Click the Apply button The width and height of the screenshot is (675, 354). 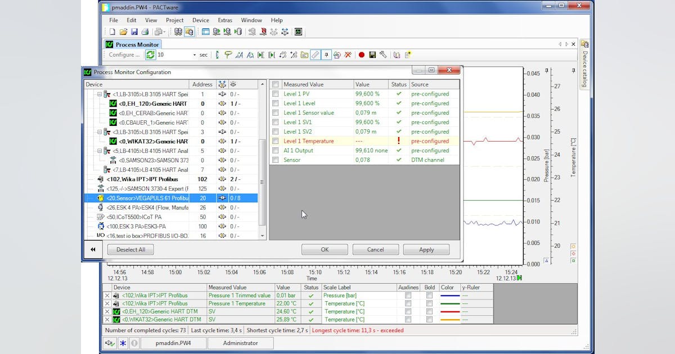pyautogui.click(x=426, y=249)
